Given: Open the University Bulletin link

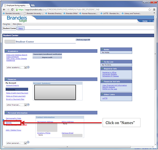Looking at the screenshot, I should [x=110, y=74].
